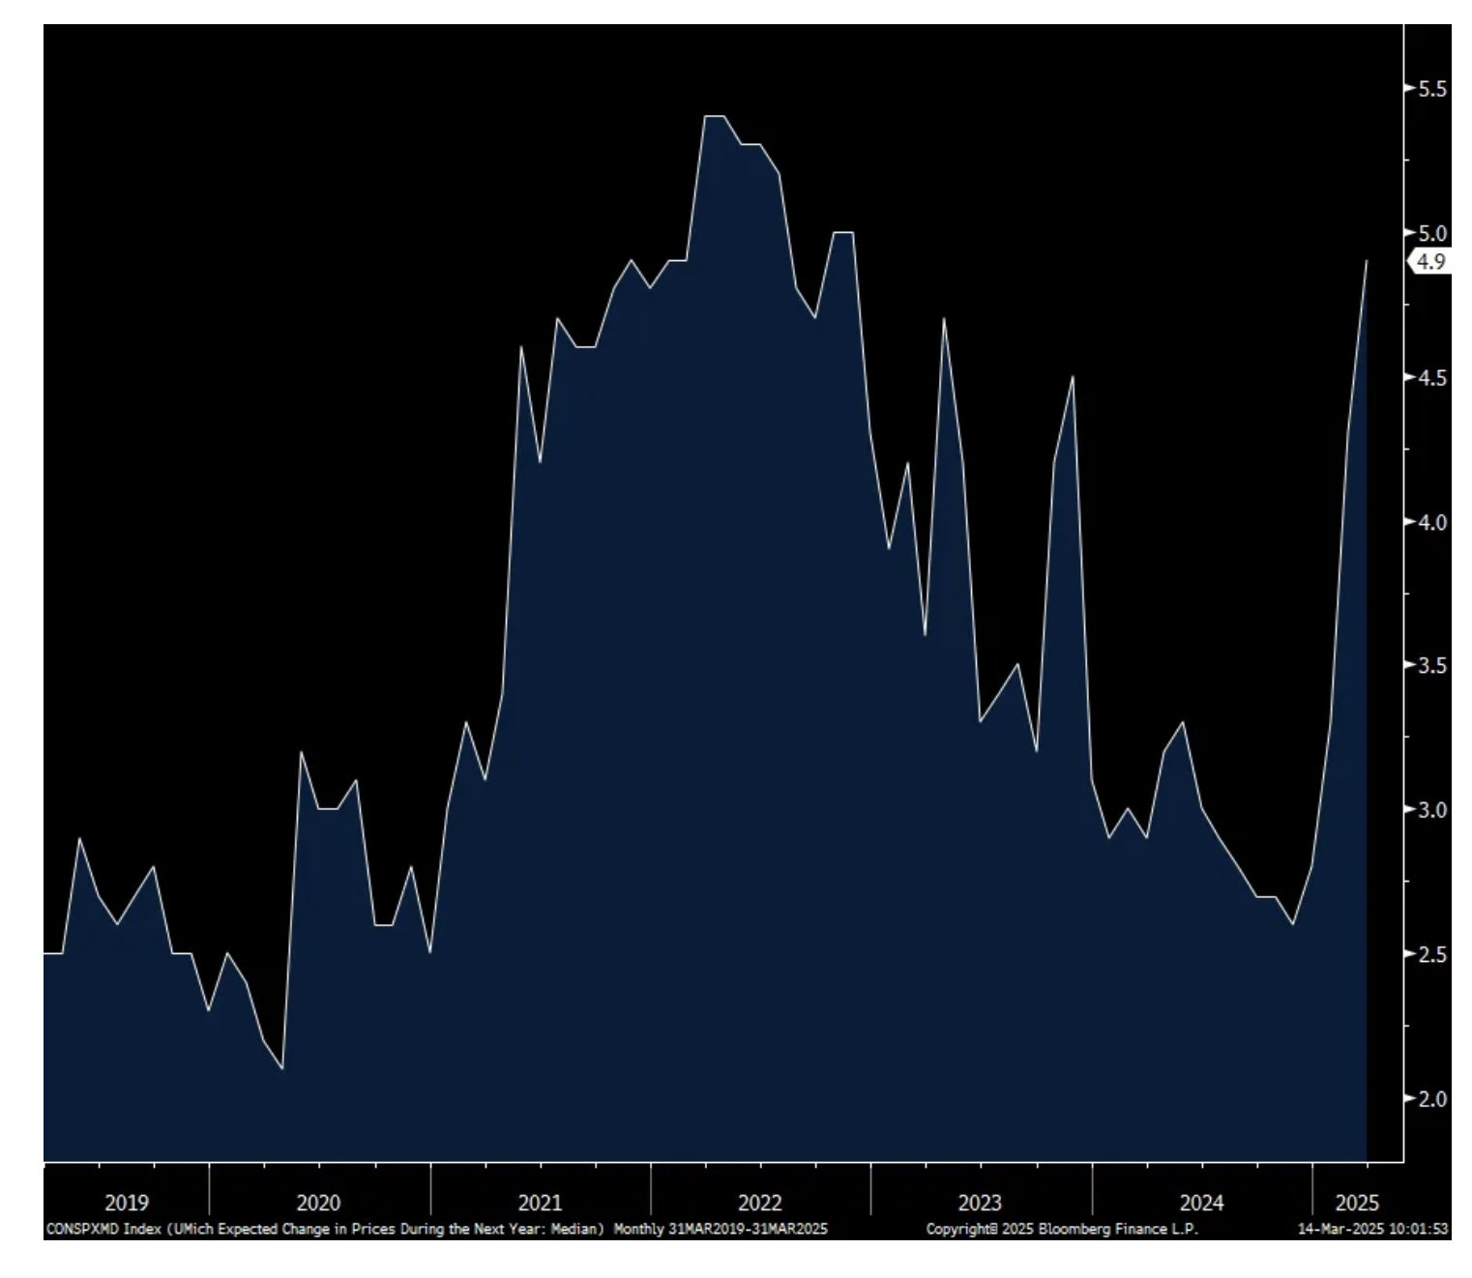Click the 14-Mar-2025 timestamp
Image resolution: width=1472 pixels, height=1278 pixels.
coord(1372,1229)
